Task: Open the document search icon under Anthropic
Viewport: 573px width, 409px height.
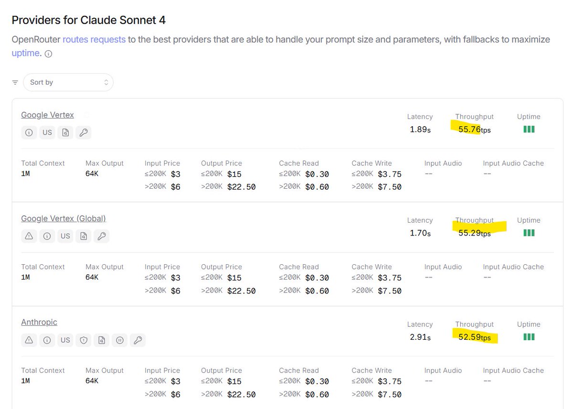Action: pyautogui.click(x=102, y=340)
